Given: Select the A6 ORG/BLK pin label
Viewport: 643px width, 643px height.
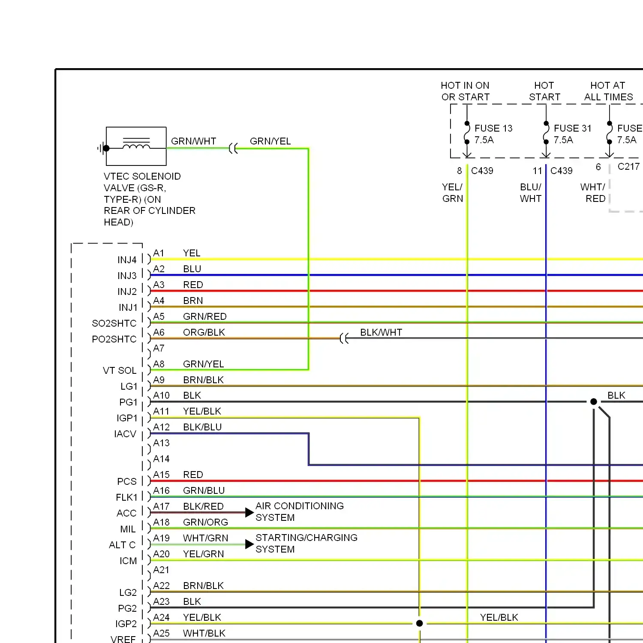Looking at the screenshot, I should (189, 332).
